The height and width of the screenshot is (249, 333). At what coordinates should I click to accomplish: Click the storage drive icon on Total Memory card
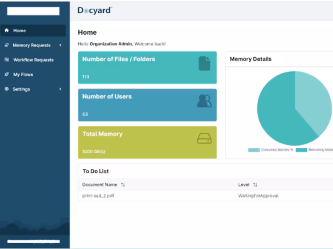[x=204, y=138]
